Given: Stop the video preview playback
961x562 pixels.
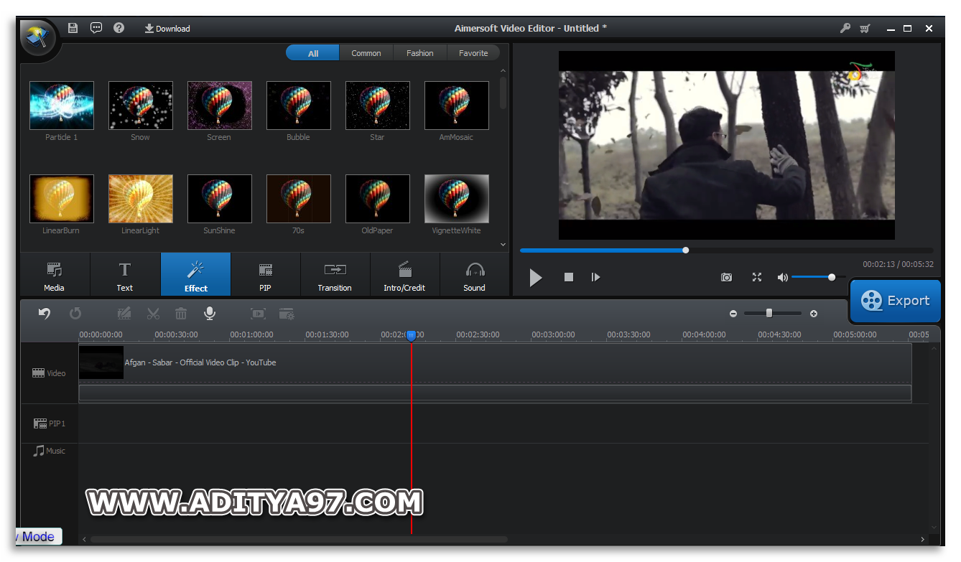Looking at the screenshot, I should pos(569,277).
